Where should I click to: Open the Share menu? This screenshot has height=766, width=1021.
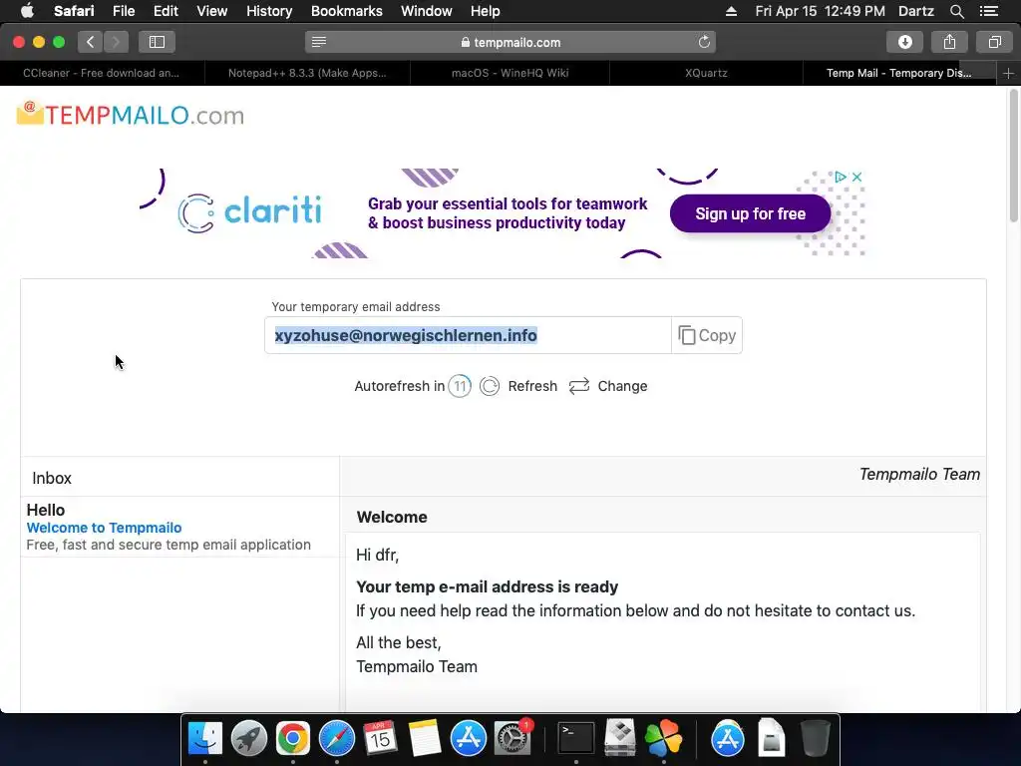point(949,42)
